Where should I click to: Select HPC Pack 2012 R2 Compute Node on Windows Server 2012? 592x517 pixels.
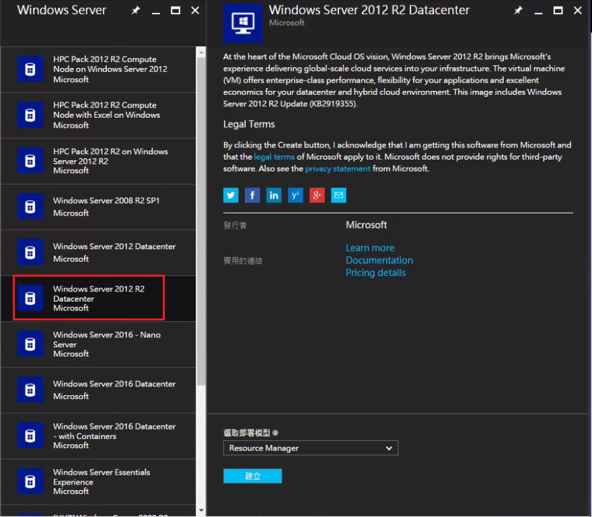click(98, 69)
